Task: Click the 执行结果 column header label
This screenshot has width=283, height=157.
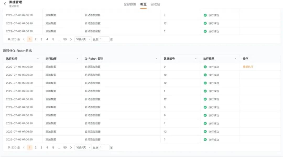Action: 209,59
